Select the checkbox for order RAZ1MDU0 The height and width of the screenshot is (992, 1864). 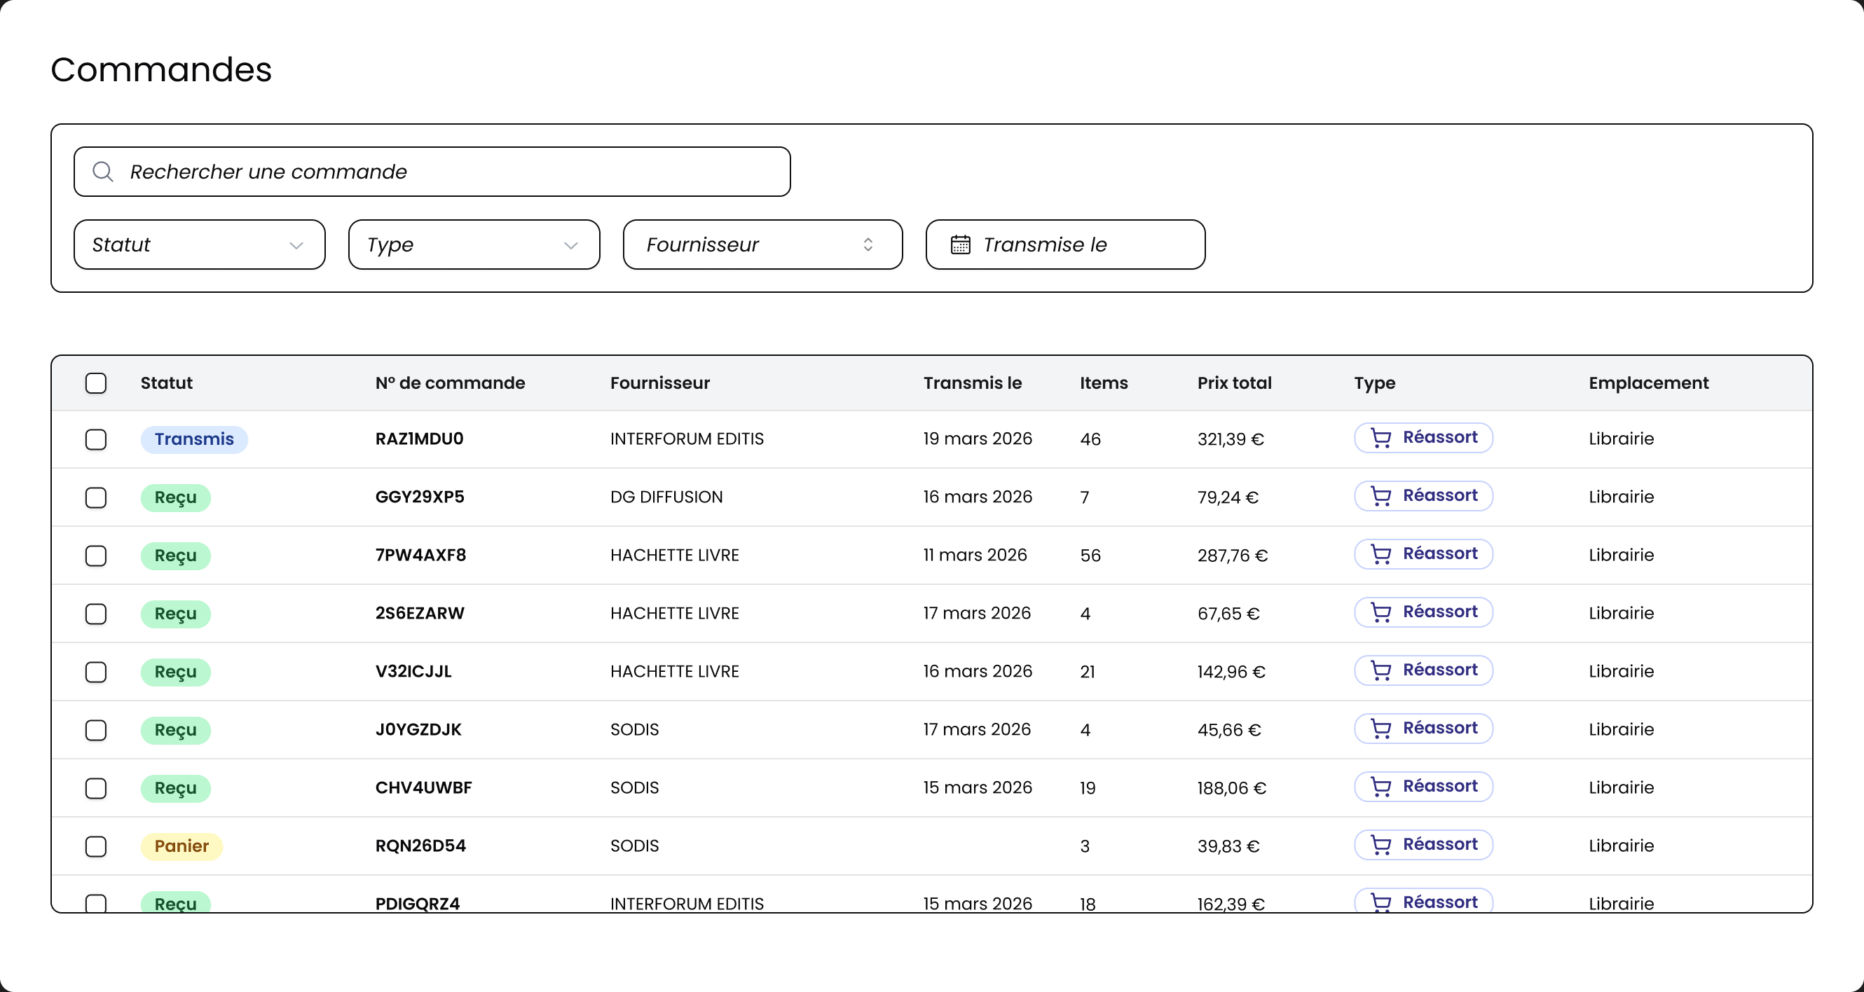(x=95, y=439)
